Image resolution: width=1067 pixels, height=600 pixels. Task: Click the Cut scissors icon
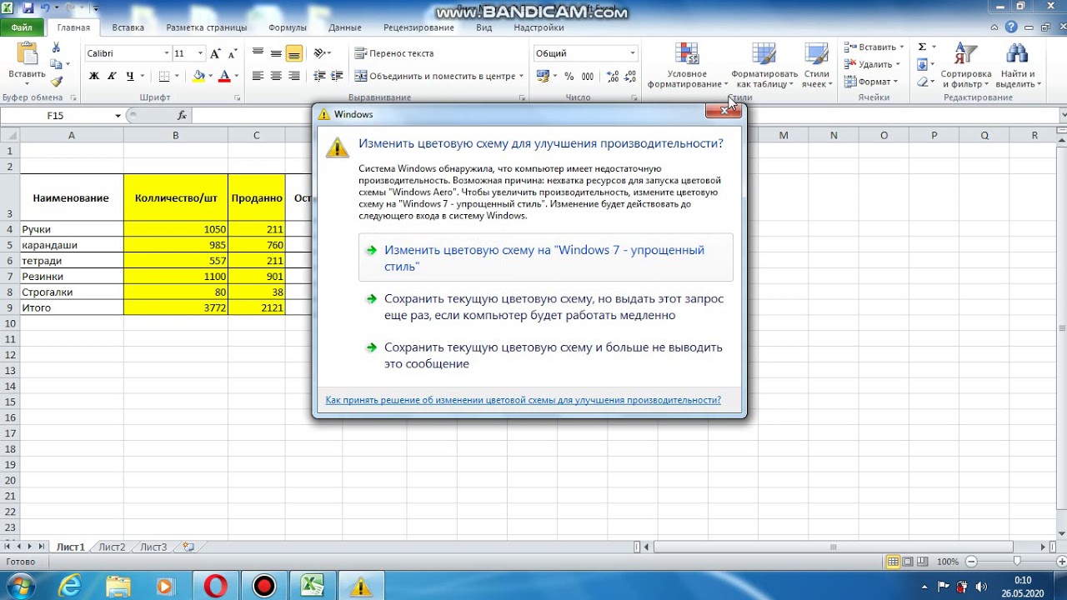click(57, 47)
